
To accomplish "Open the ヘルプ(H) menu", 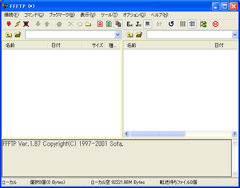I will (160, 15).
